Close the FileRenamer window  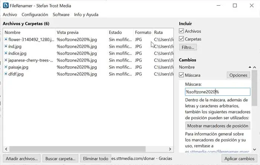(251, 6)
